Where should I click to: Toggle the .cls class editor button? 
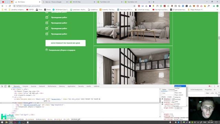click(212, 93)
